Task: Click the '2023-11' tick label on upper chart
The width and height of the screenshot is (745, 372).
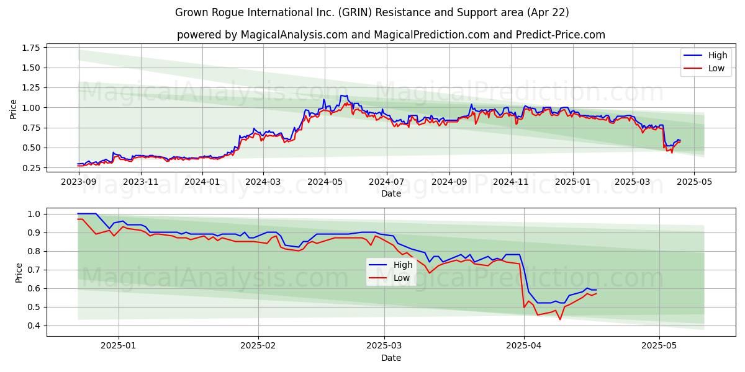Action: pos(140,182)
